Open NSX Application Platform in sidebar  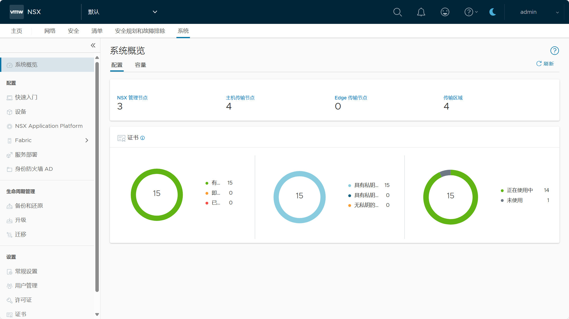coord(49,126)
